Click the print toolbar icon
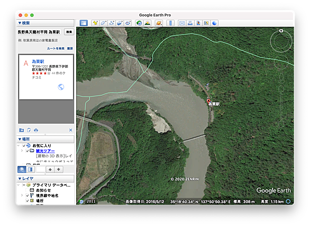310x226 pixels. point(190,23)
